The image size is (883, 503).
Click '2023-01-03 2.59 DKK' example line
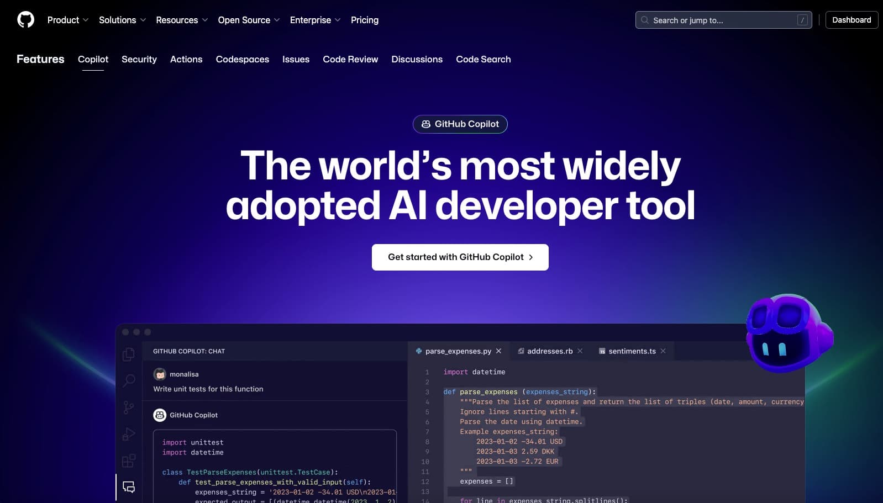coord(515,452)
